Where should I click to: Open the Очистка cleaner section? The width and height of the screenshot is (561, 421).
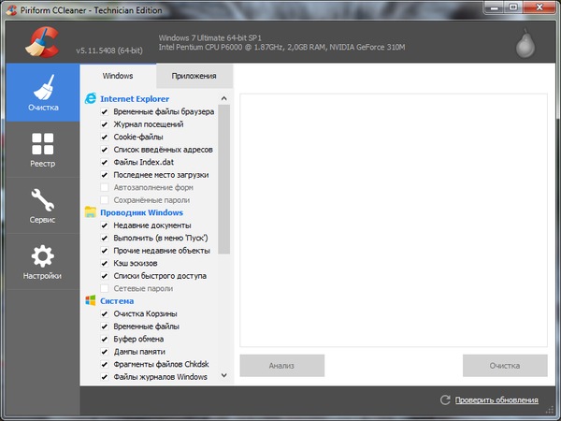pyautogui.click(x=42, y=94)
